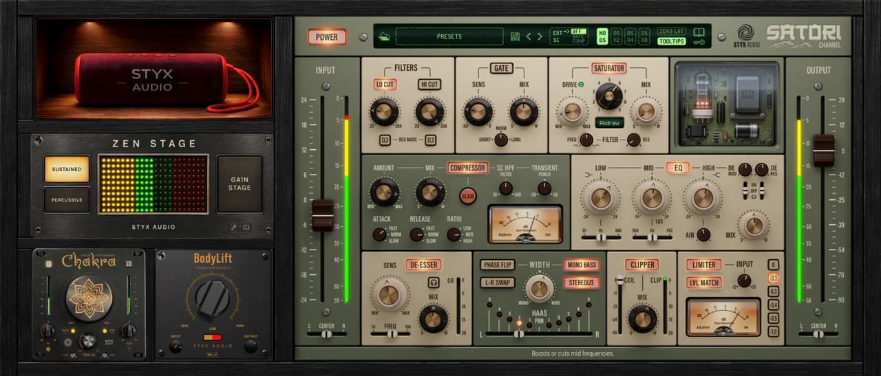This screenshot has height=376, width=881.
Task: Select the OS X4 oversampling option
Action: (x=630, y=36)
